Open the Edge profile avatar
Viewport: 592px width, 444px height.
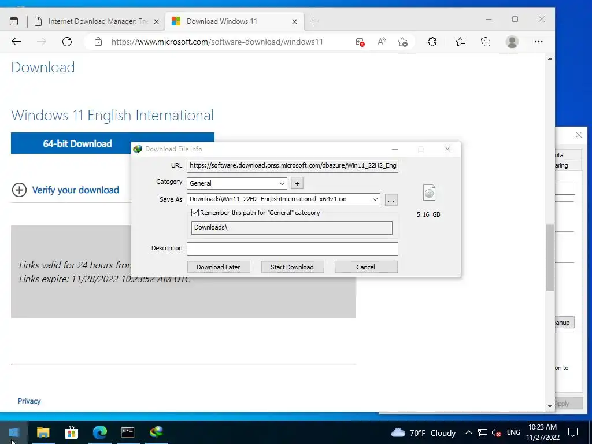coord(512,42)
